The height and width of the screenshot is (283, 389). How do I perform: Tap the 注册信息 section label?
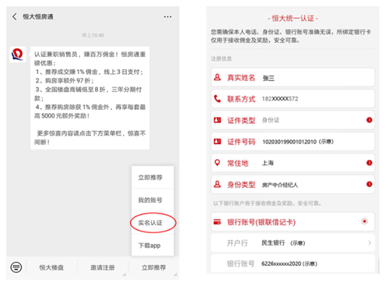(x=221, y=58)
